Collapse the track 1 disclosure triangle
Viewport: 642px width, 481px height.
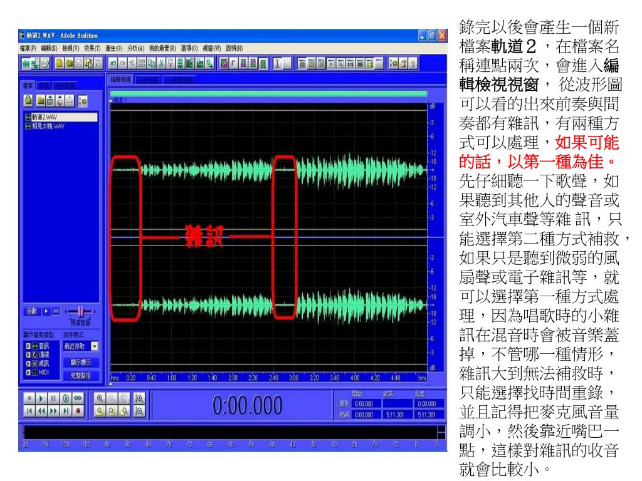point(112,101)
